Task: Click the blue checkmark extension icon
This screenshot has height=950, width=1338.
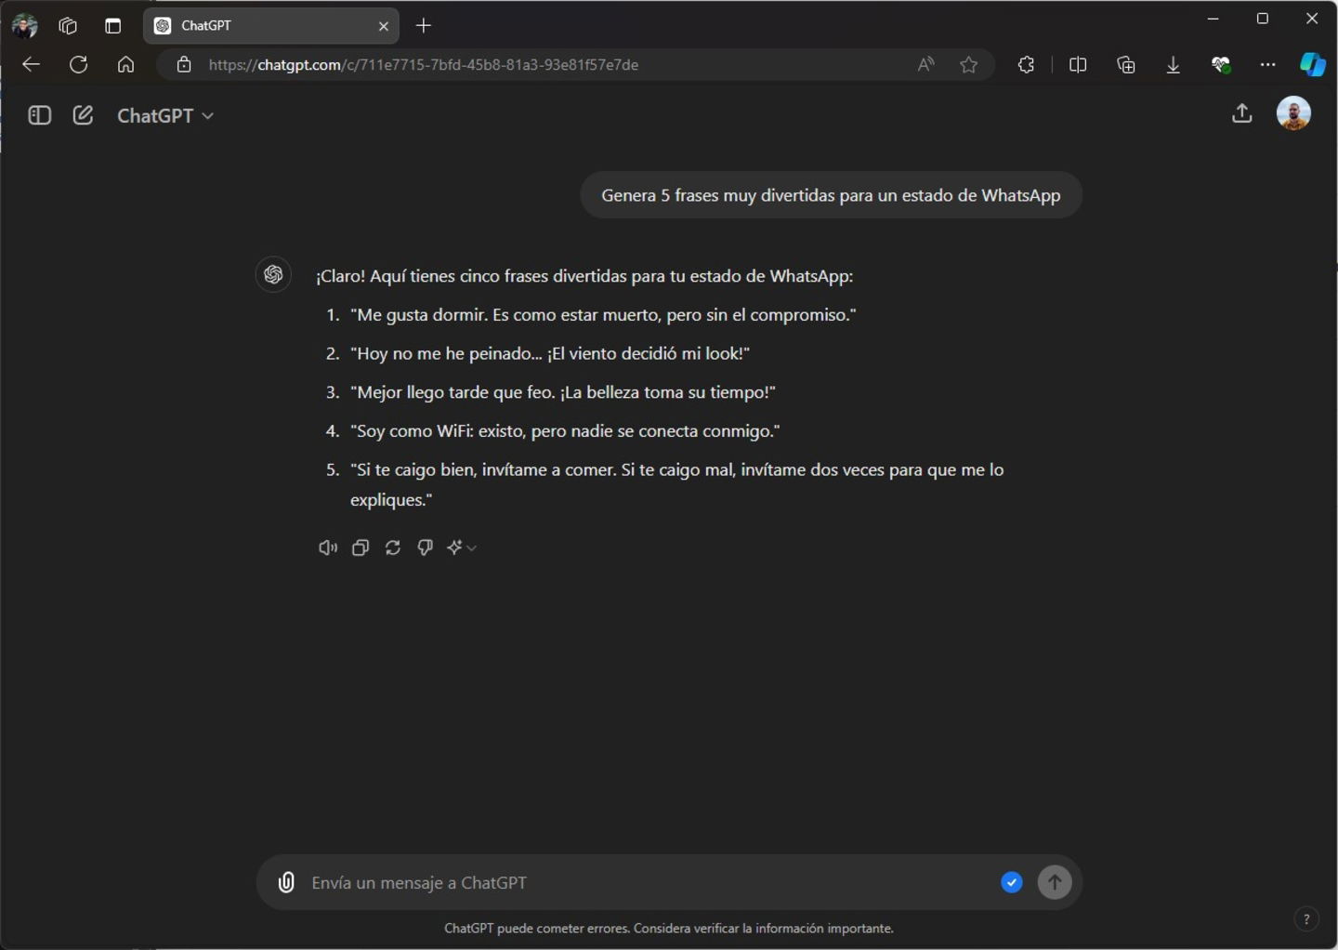Action: click(1012, 882)
